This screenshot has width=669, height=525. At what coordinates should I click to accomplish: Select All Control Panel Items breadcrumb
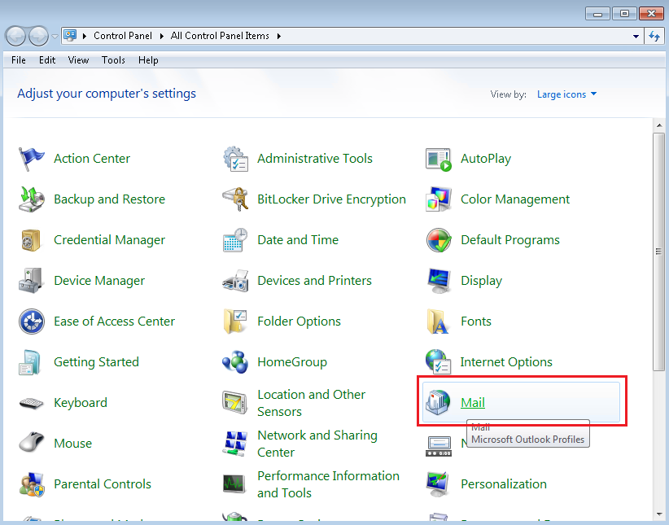pos(220,36)
